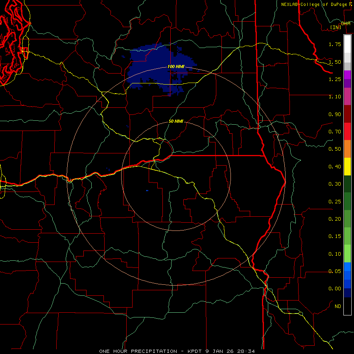Screen dimensions: 354x354
Task: Click the NEXLAB-College of DuPage header text
Action: coord(314,4)
